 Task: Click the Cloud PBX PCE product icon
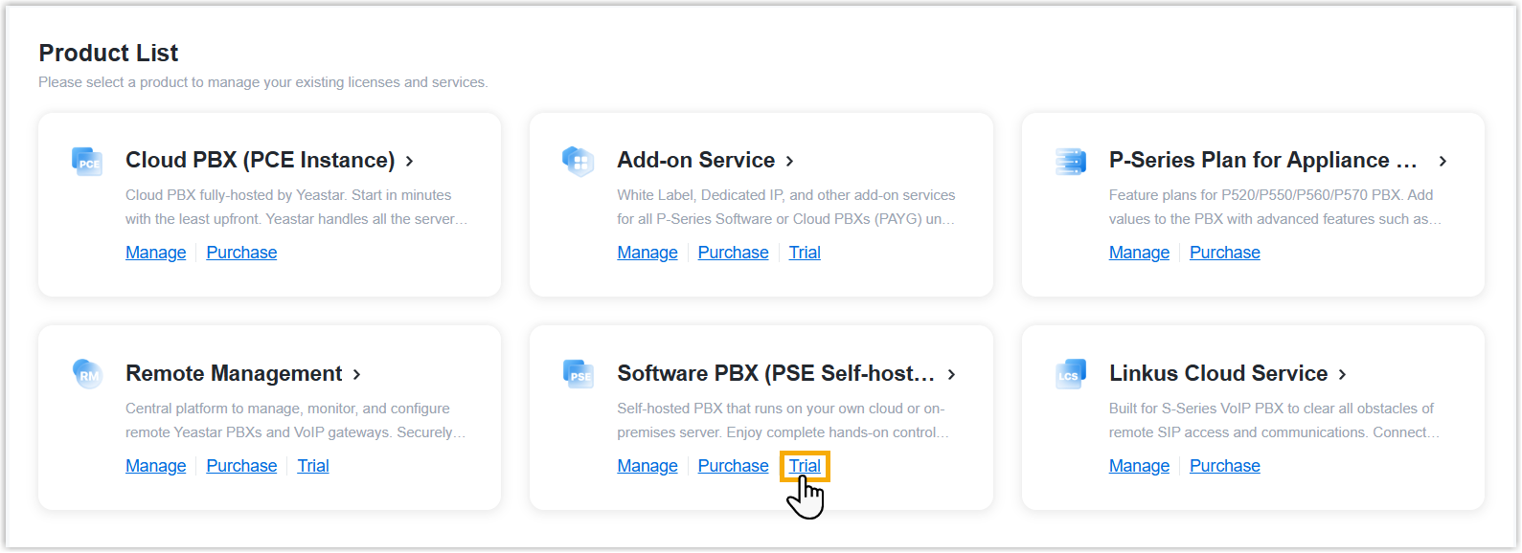coord(87,161)
